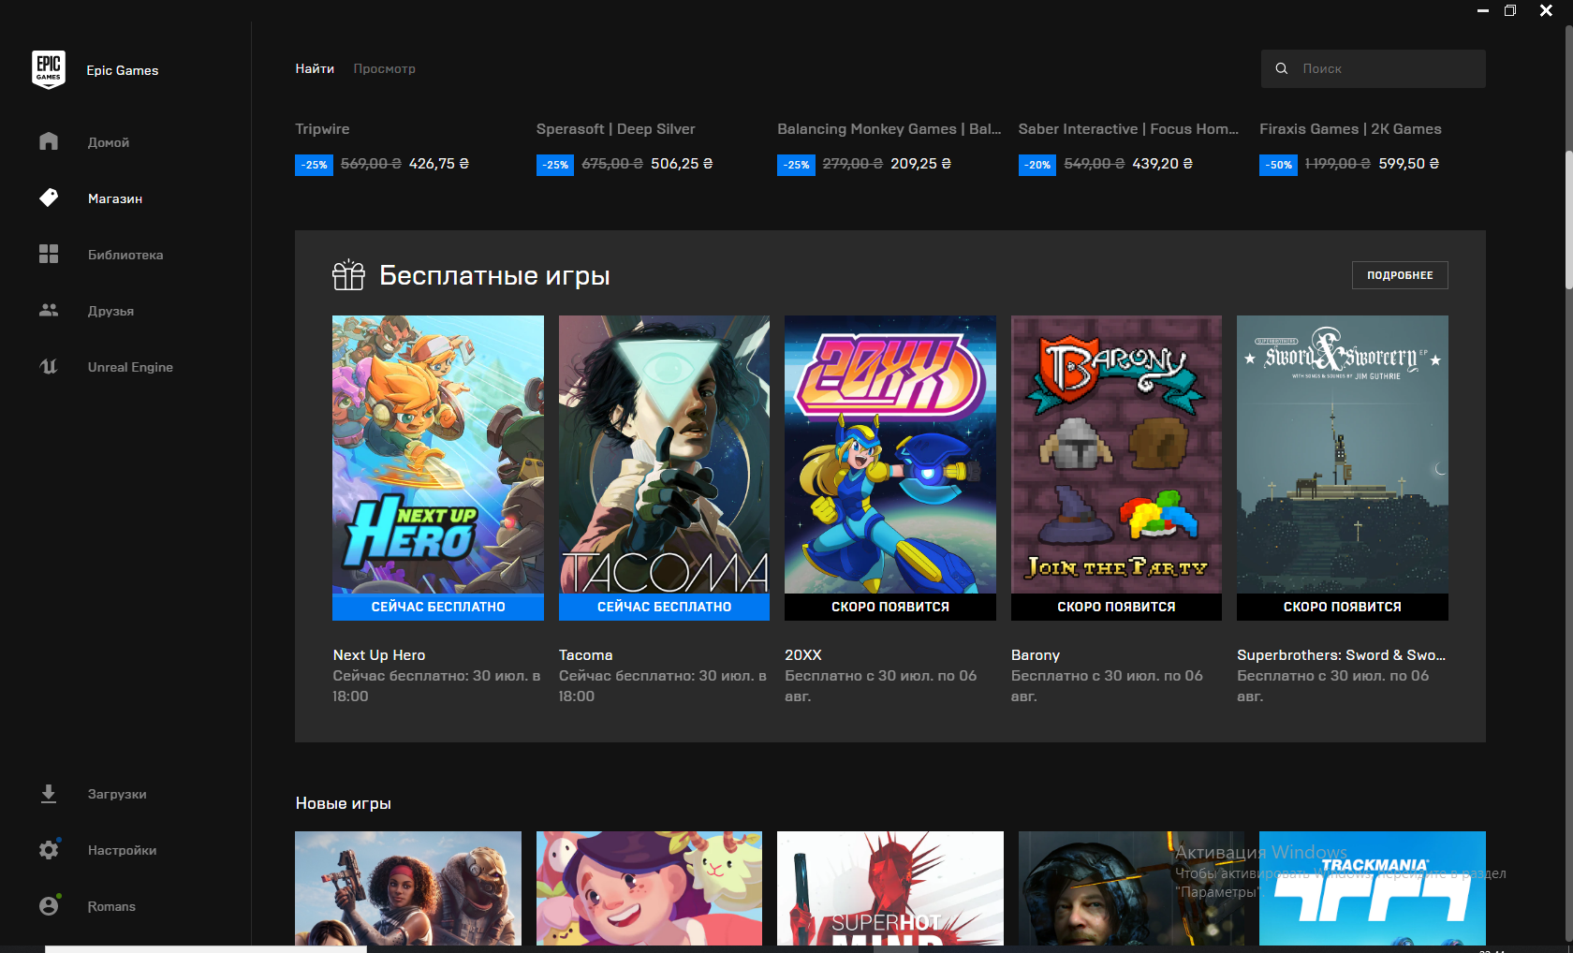Click the Tripwire publisher title
Viewport: 1573px width, 953px height.
tap(322, 129)
